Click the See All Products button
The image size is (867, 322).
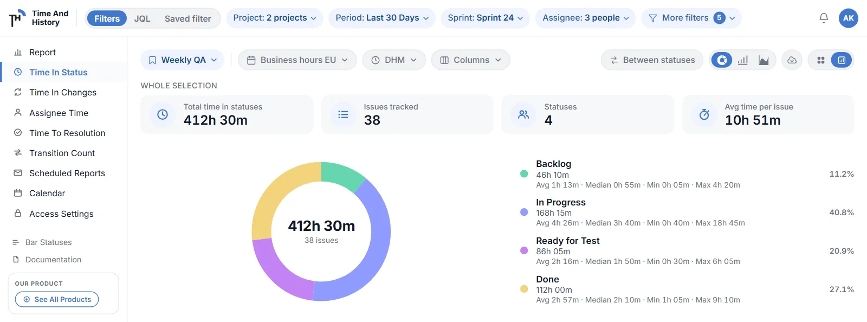tap(57, 299)
